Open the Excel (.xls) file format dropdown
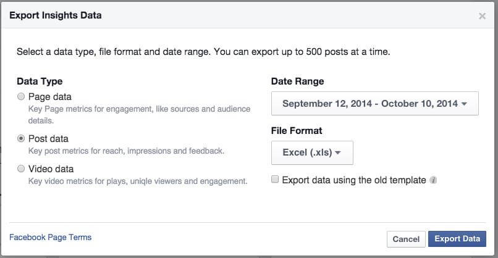The height and width of the screenshot is (258, 498). (x=312, y=152)
